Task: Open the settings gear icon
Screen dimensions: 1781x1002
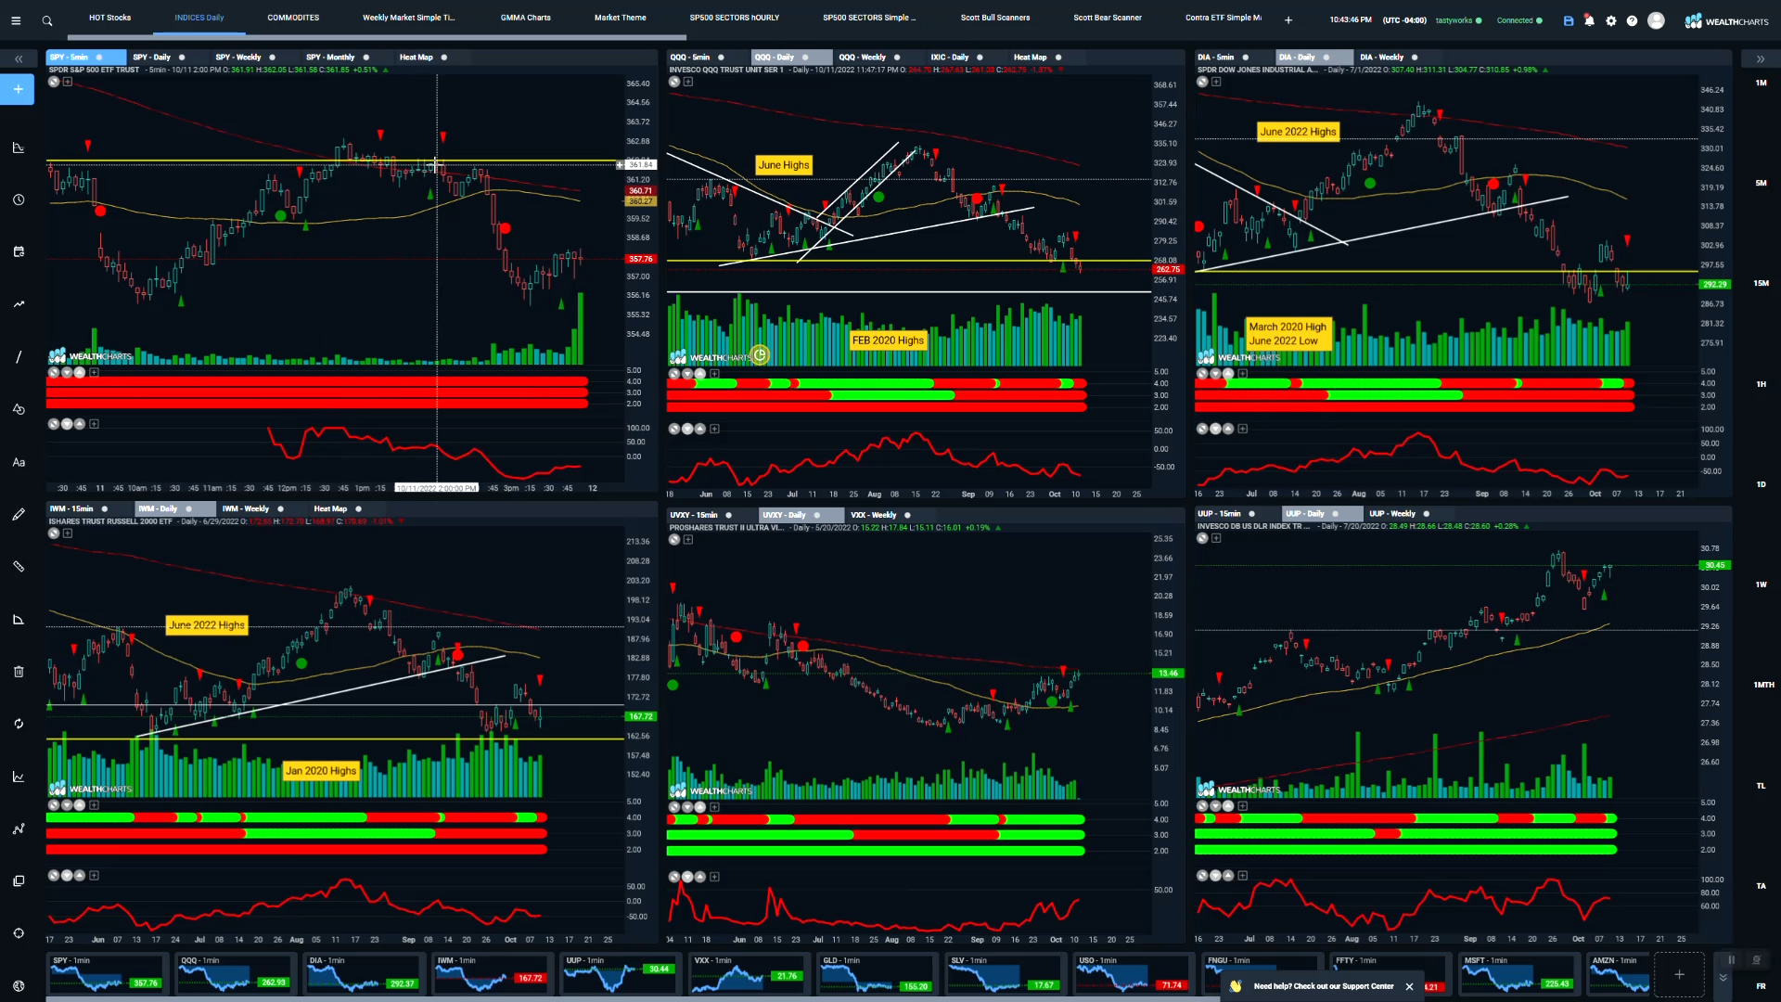Action: coord(1611,20)
